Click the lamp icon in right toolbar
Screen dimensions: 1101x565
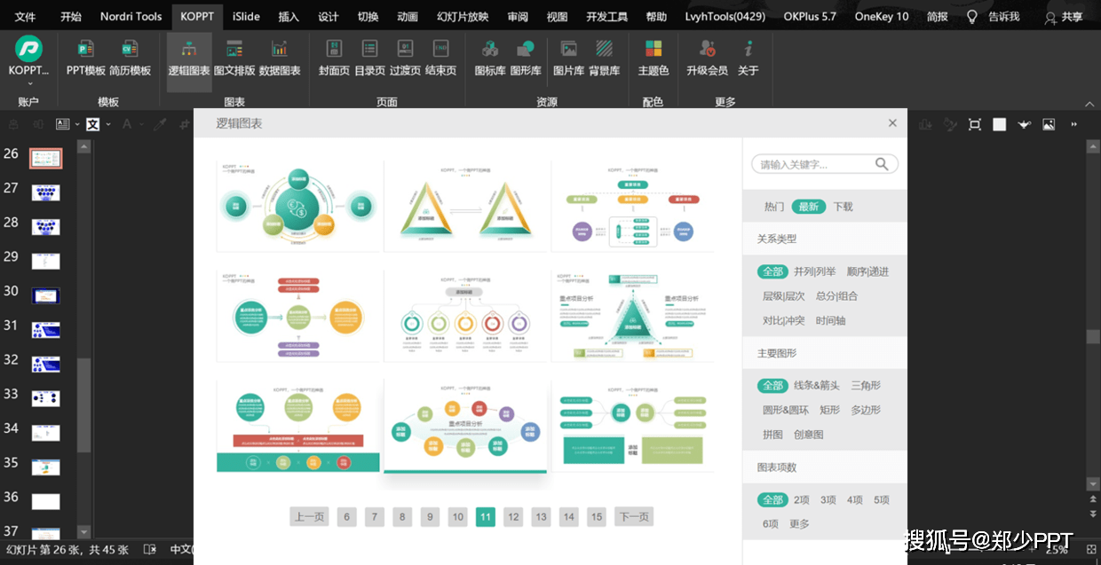pos(1024,124)
